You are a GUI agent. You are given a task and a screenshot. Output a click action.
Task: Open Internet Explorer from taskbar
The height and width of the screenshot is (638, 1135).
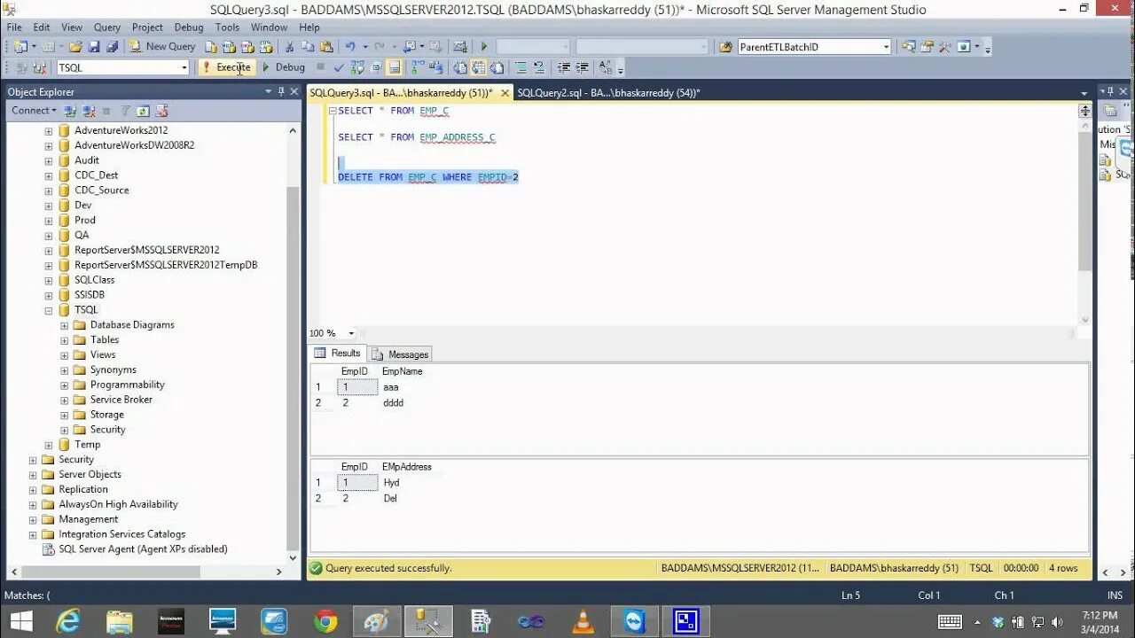pyautogui.click(x=67, y=621)
